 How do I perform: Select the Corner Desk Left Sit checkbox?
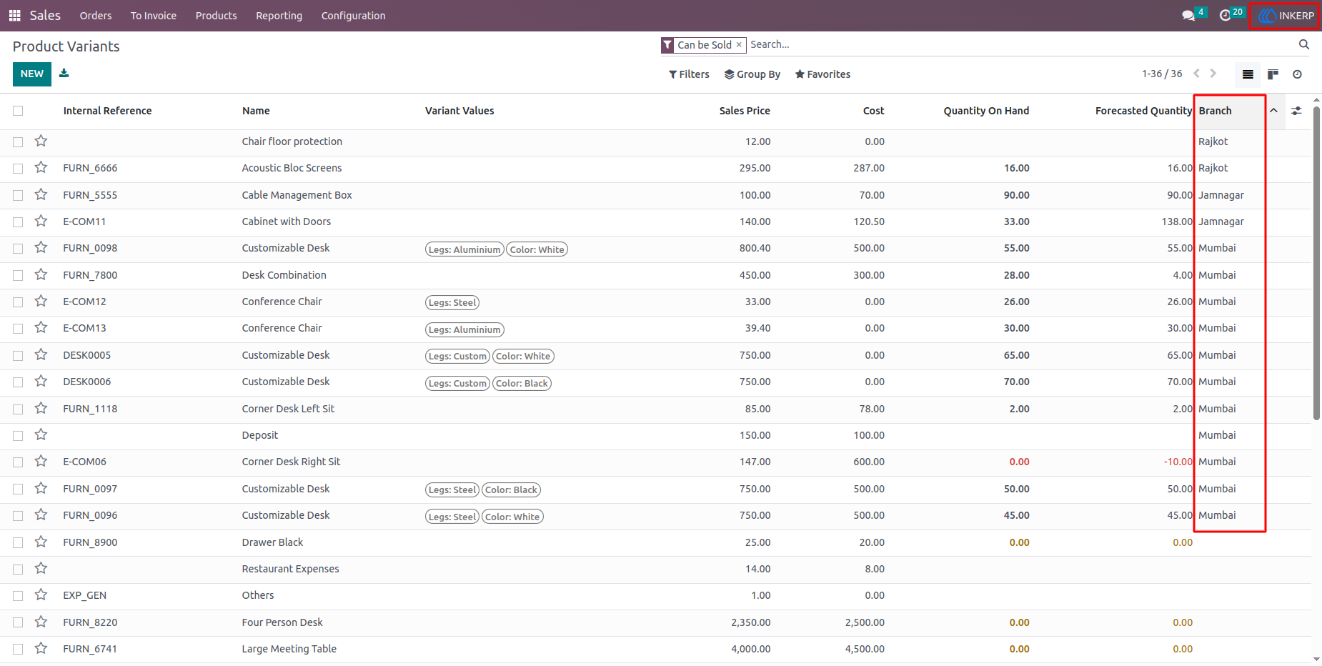18,409
